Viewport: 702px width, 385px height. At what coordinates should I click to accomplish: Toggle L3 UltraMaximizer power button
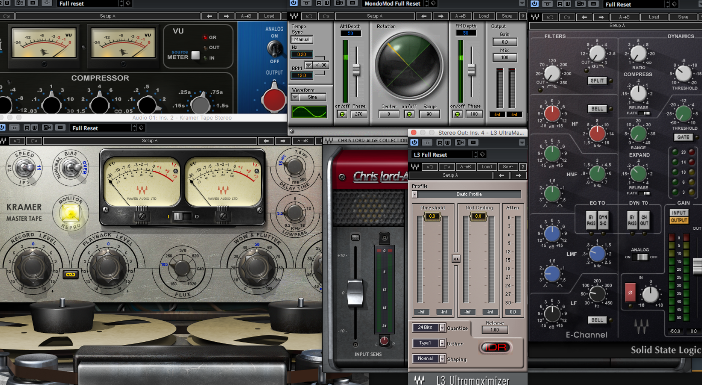point(414,142)
